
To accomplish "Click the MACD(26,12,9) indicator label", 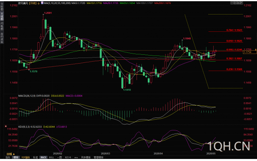I will pyautogui.click(x=27, y=96).
